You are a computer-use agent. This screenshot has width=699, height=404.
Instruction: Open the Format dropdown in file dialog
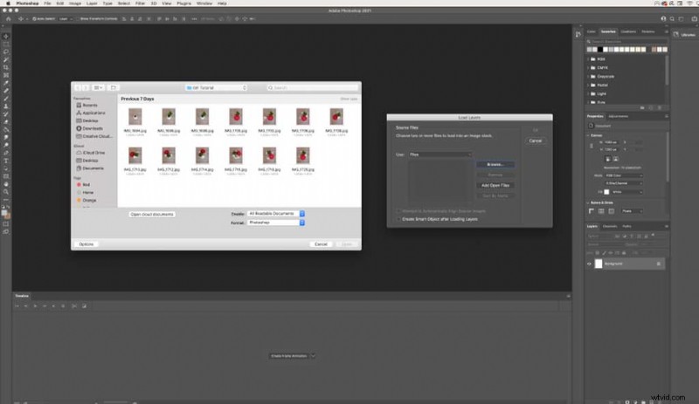(x=276, y=223)
